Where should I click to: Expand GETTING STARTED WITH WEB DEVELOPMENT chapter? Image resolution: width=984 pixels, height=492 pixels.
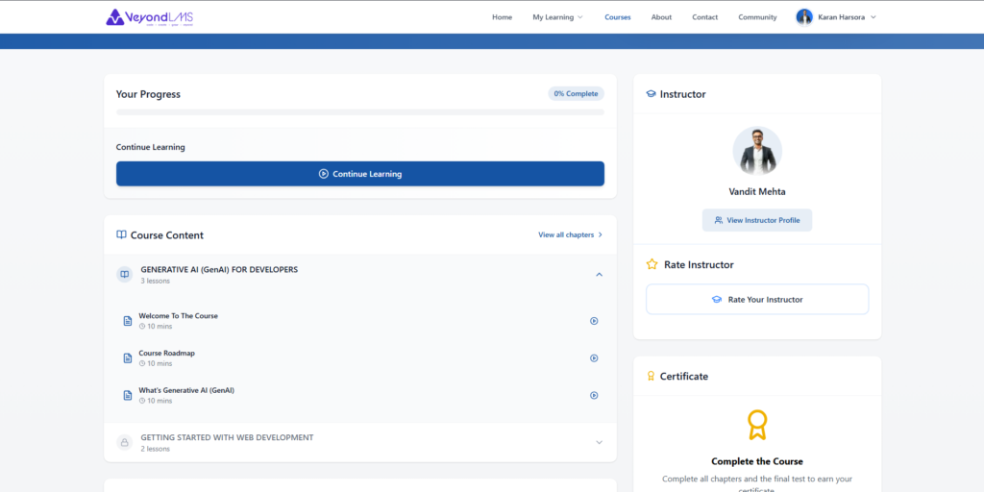tap(599, 442)
